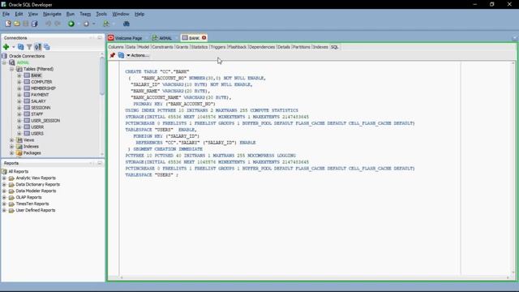Image resolution: width=519 pixels, height=292 pixels.
Task: Open the Window menu
Action: pyautogui.click(x=121, y=14)
